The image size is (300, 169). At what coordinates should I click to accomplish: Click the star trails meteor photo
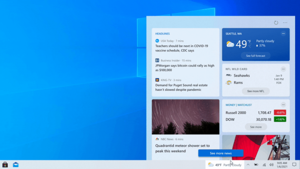(x=186, y=117)
